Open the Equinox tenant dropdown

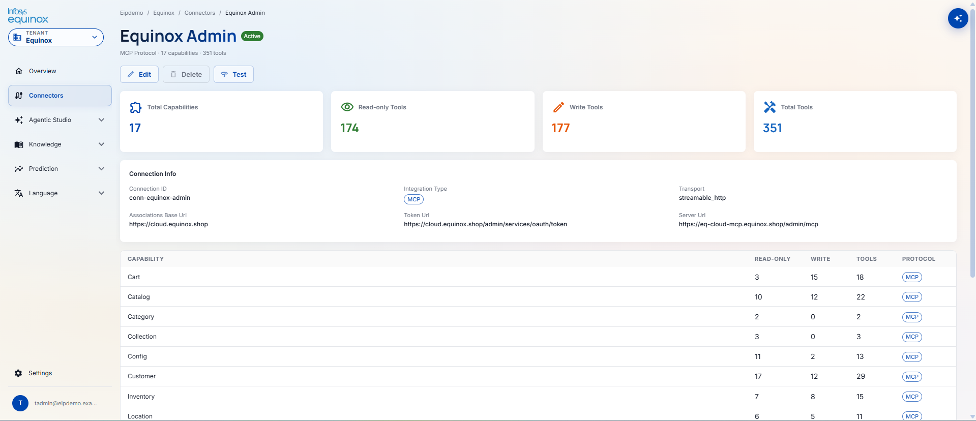coord(56,37)
